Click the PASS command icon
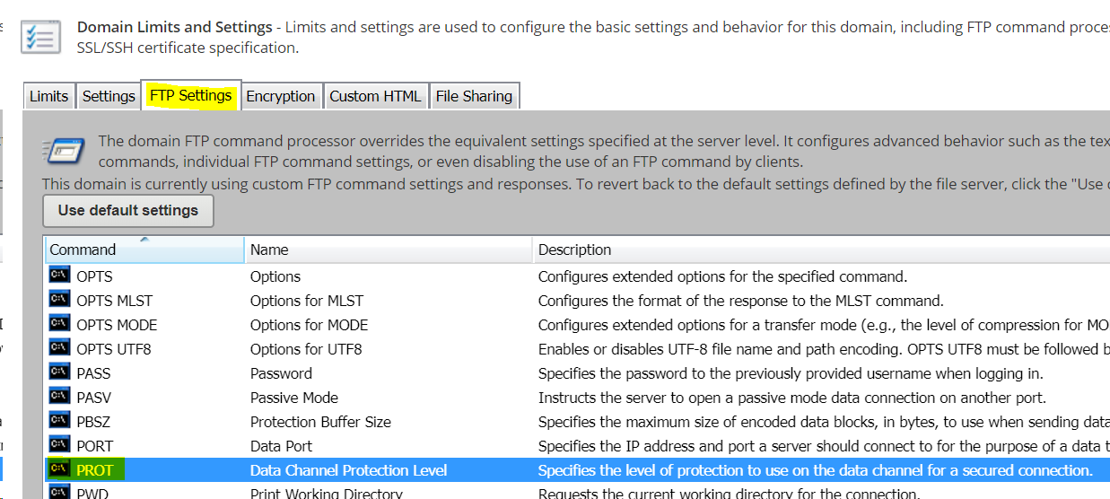 pyautogui.click(x=59, y=372)
